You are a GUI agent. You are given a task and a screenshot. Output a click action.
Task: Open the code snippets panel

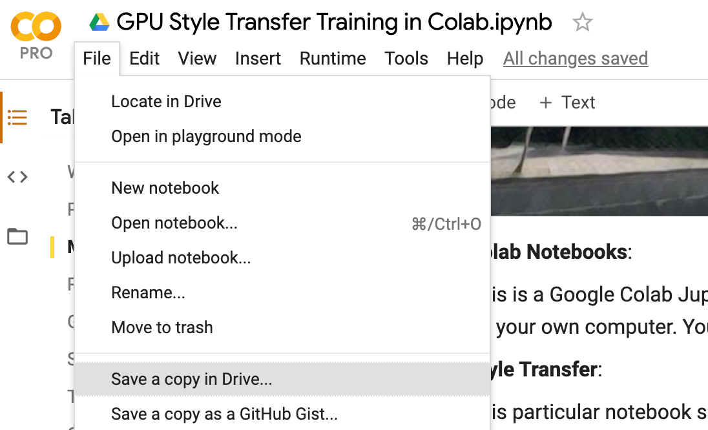[17, 177]
